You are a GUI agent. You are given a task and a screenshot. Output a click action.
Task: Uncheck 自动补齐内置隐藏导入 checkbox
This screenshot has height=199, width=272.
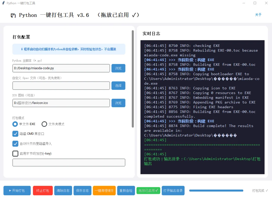(x=15, y=144)
